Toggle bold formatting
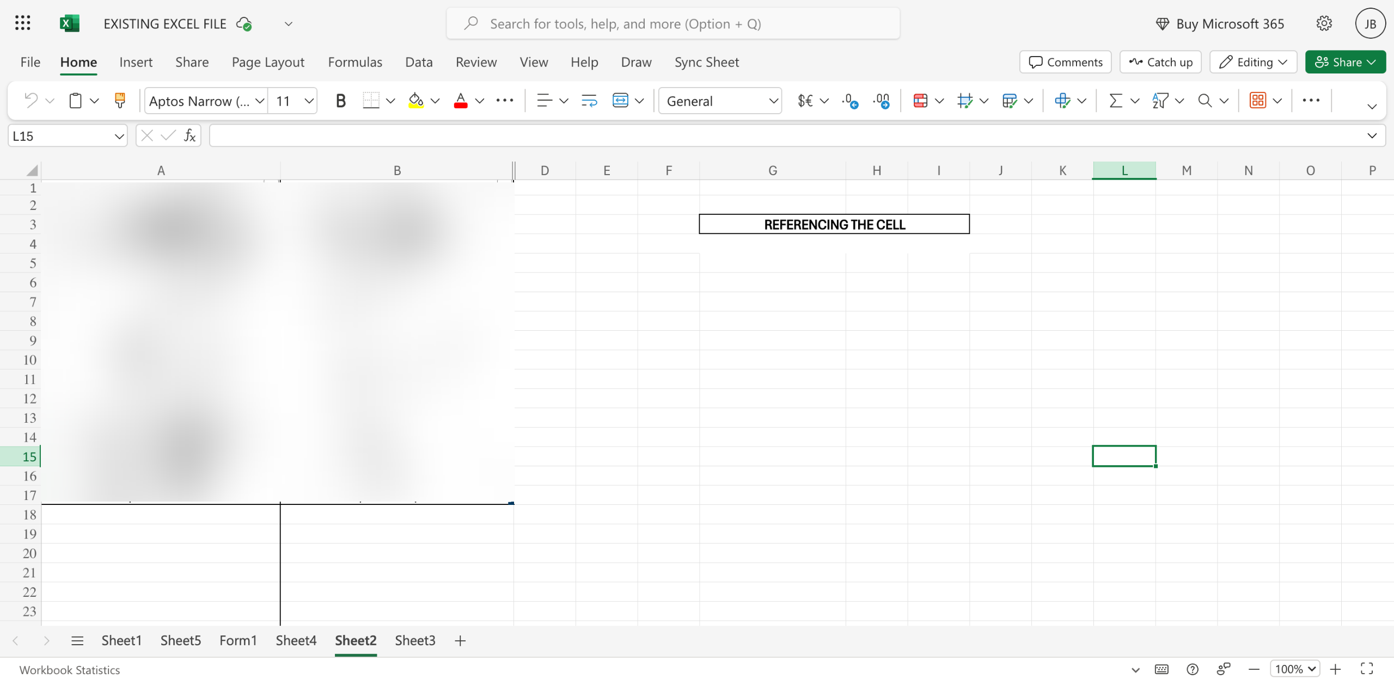Image resolution: width=1394 pixels, height=679 pixels. (x=340, y=101)
